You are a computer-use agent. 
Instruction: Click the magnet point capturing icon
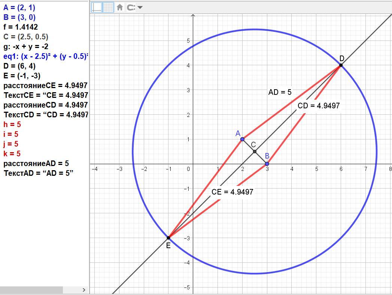(x=131, y=7)
